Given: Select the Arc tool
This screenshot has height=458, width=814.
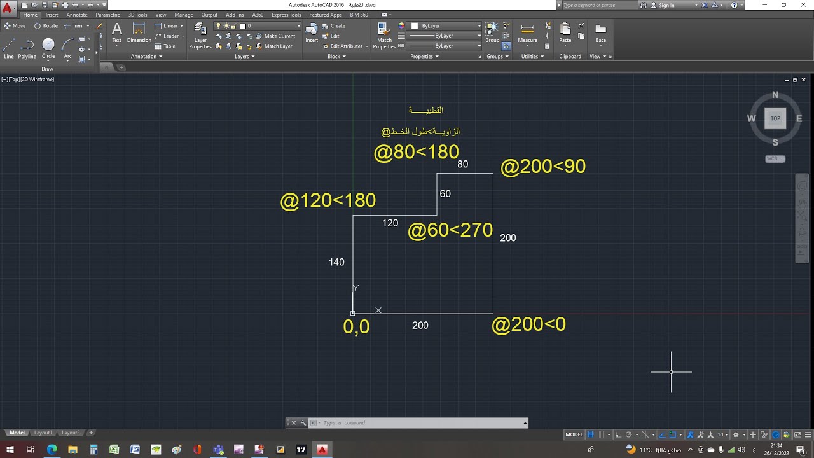Looking at the screenshot, I should [67, 48].
